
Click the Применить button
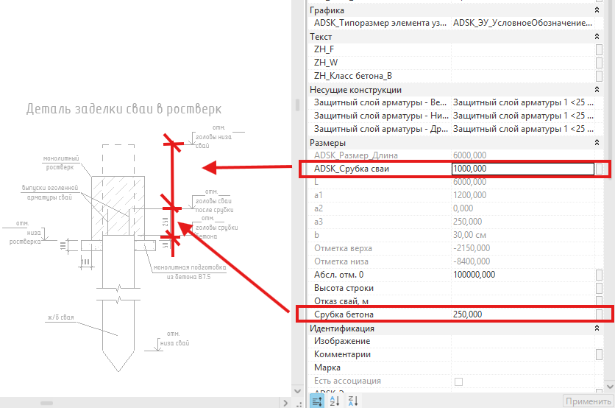tap(589, 401)
